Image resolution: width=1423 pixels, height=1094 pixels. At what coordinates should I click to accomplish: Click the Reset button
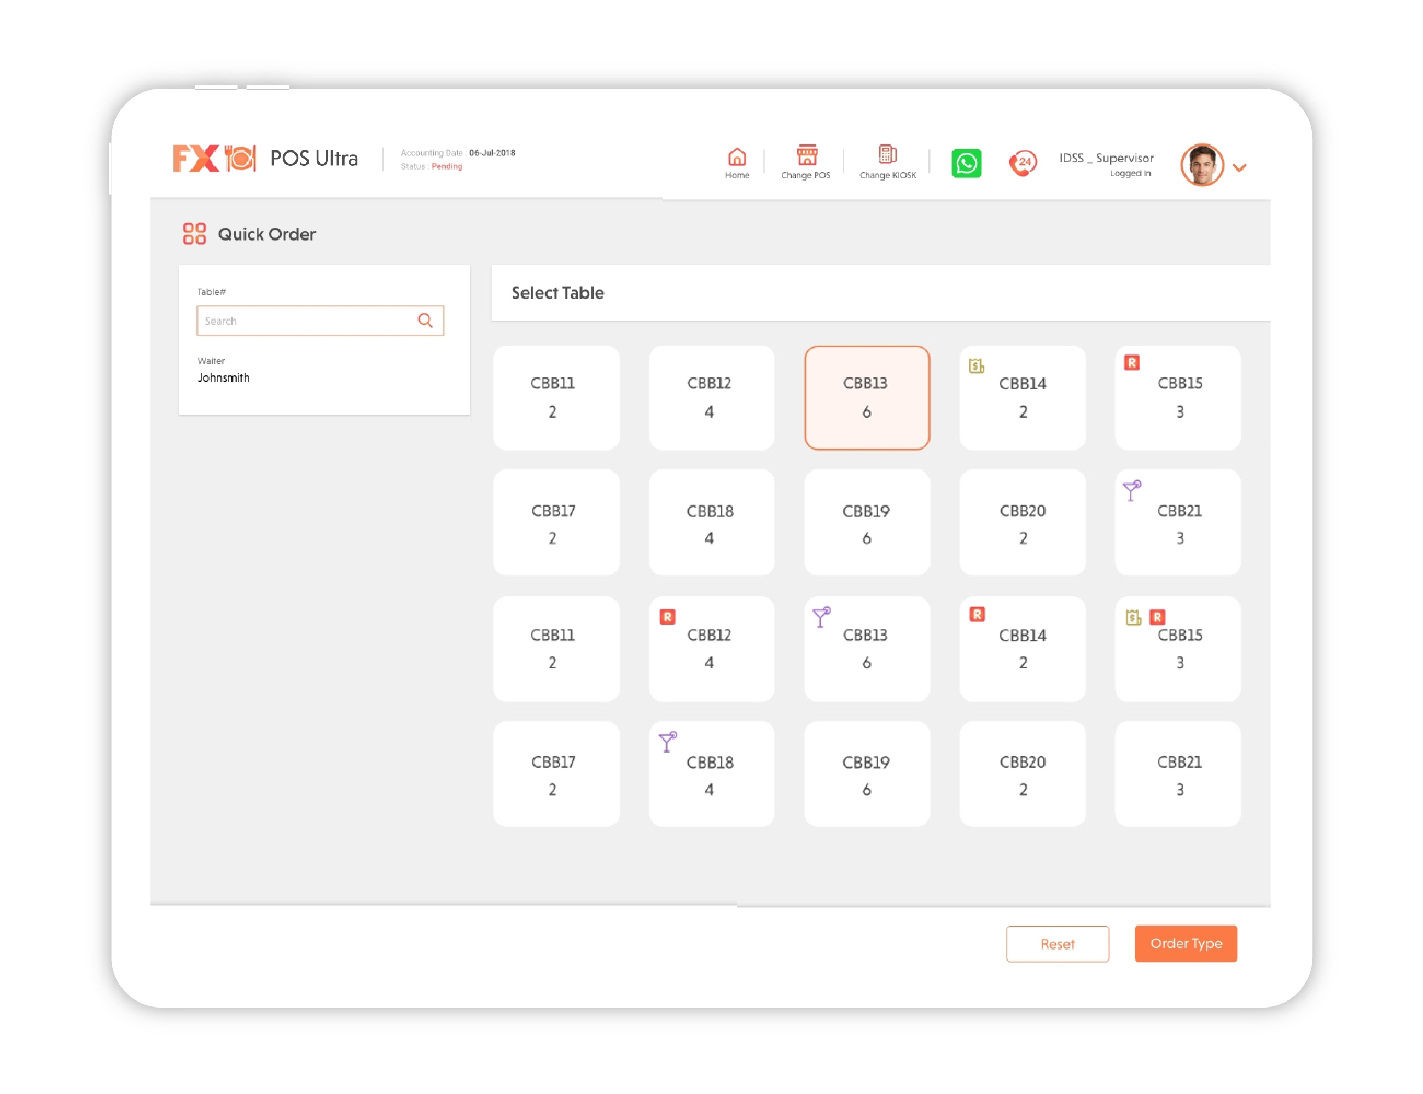1056,943
